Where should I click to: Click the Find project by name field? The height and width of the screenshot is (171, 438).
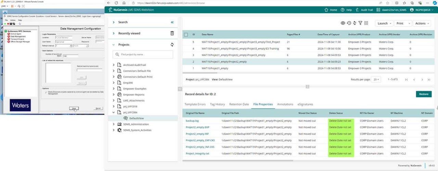tap(143, 54)
